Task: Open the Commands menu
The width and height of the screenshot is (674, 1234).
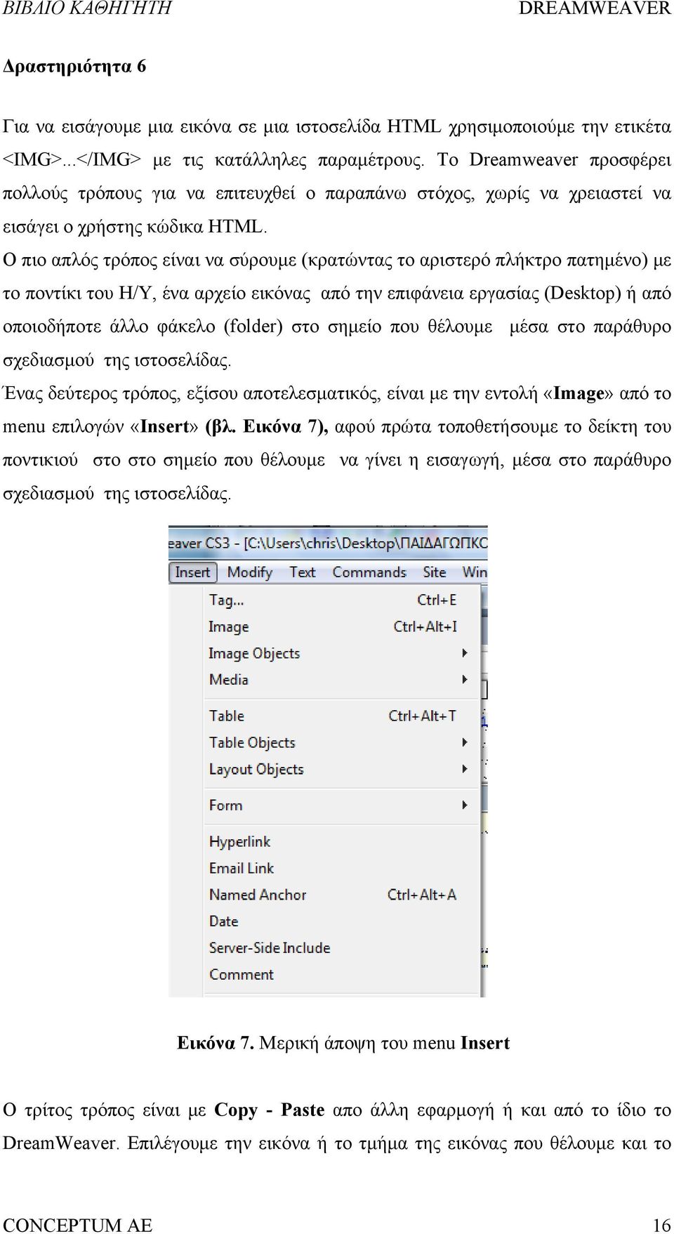Action: 369,572
